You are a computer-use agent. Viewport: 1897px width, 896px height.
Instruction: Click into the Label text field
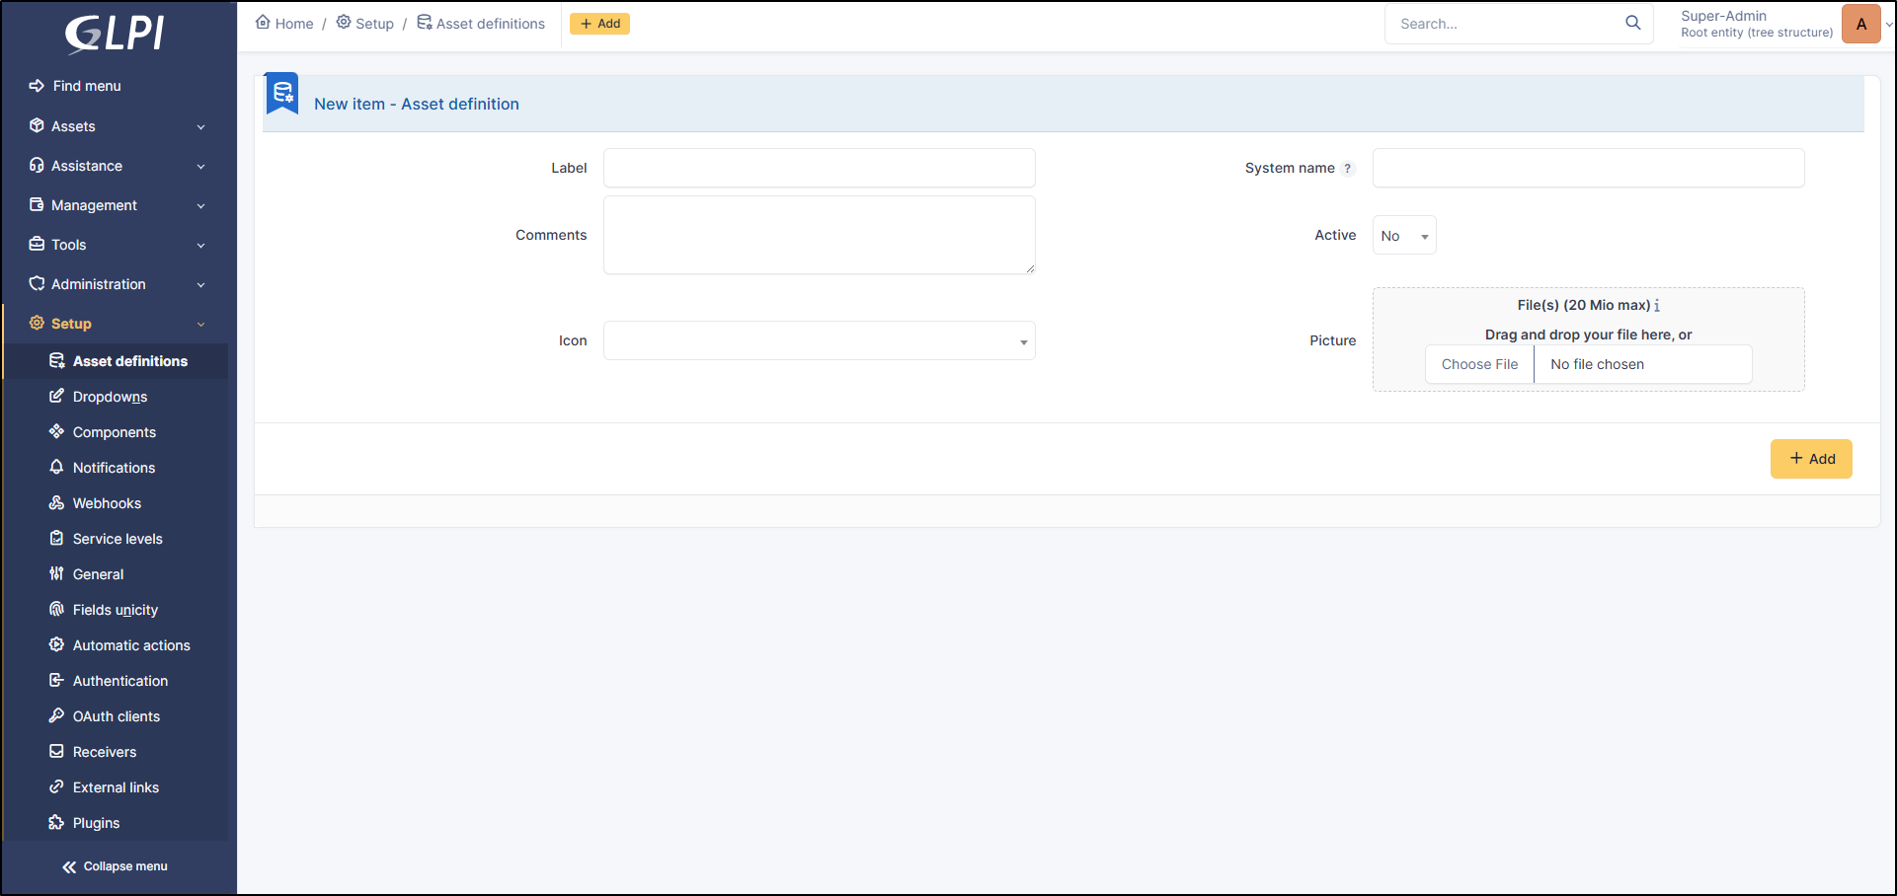(x=819, y=168)
